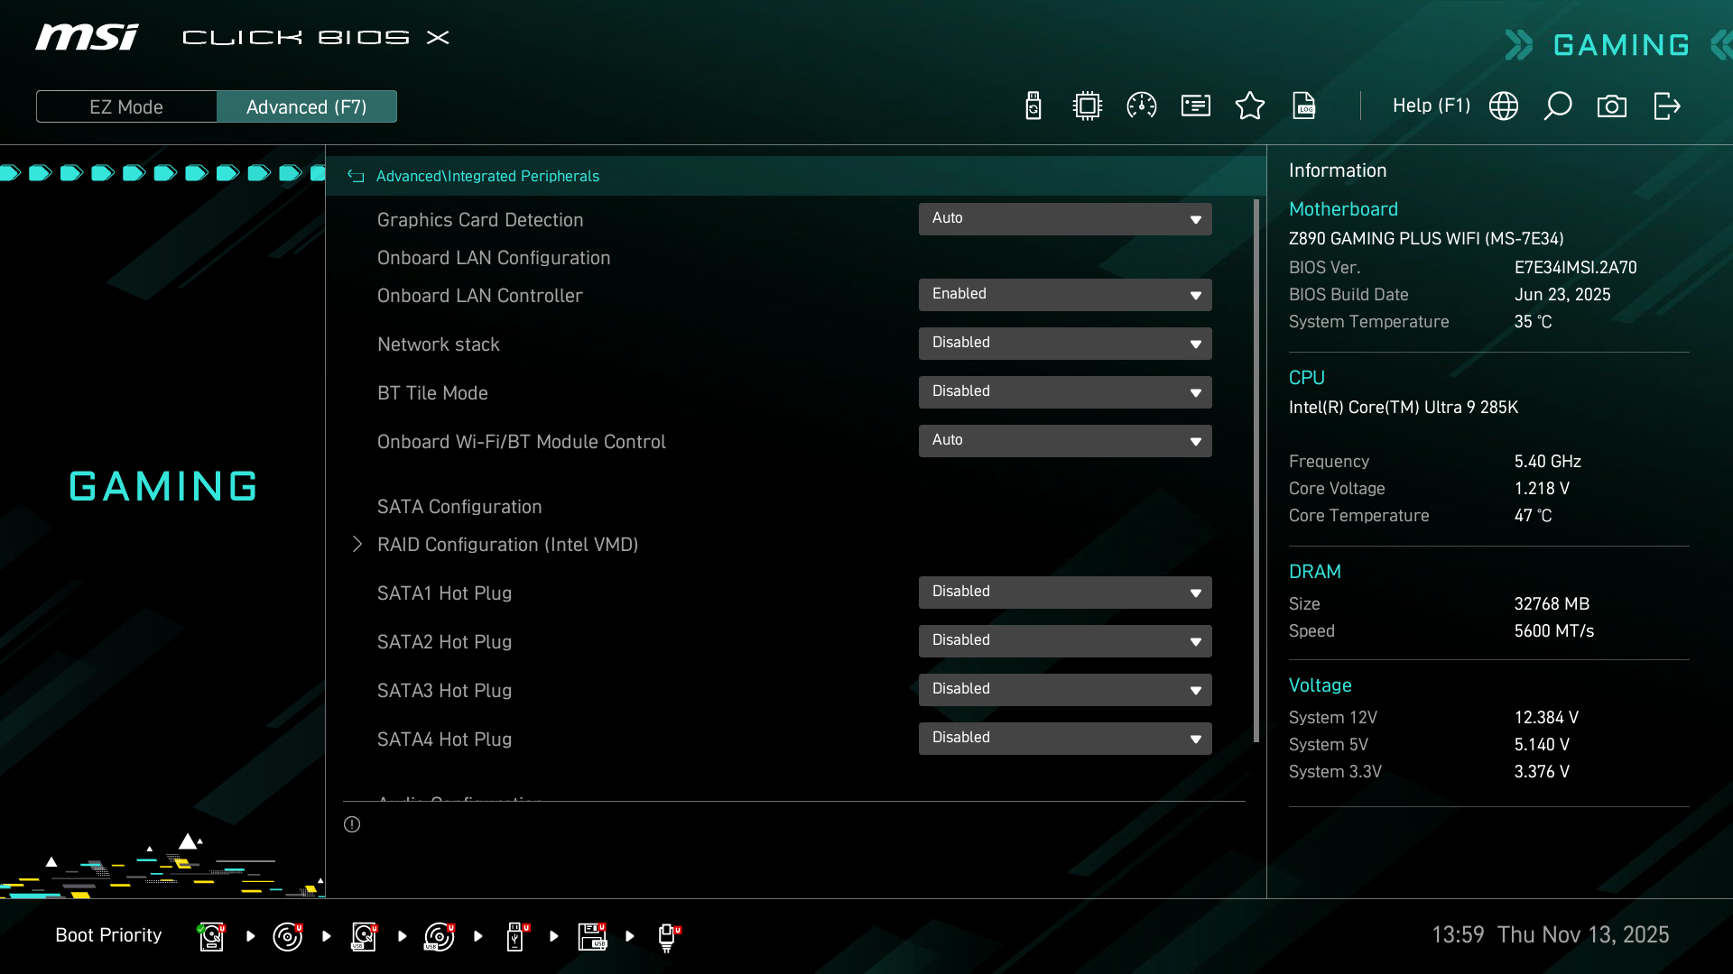Screen dimensions: 1733x974
Task: Open SATA1 Hot Plug dropdown
Action: (x=1065, y=593)
